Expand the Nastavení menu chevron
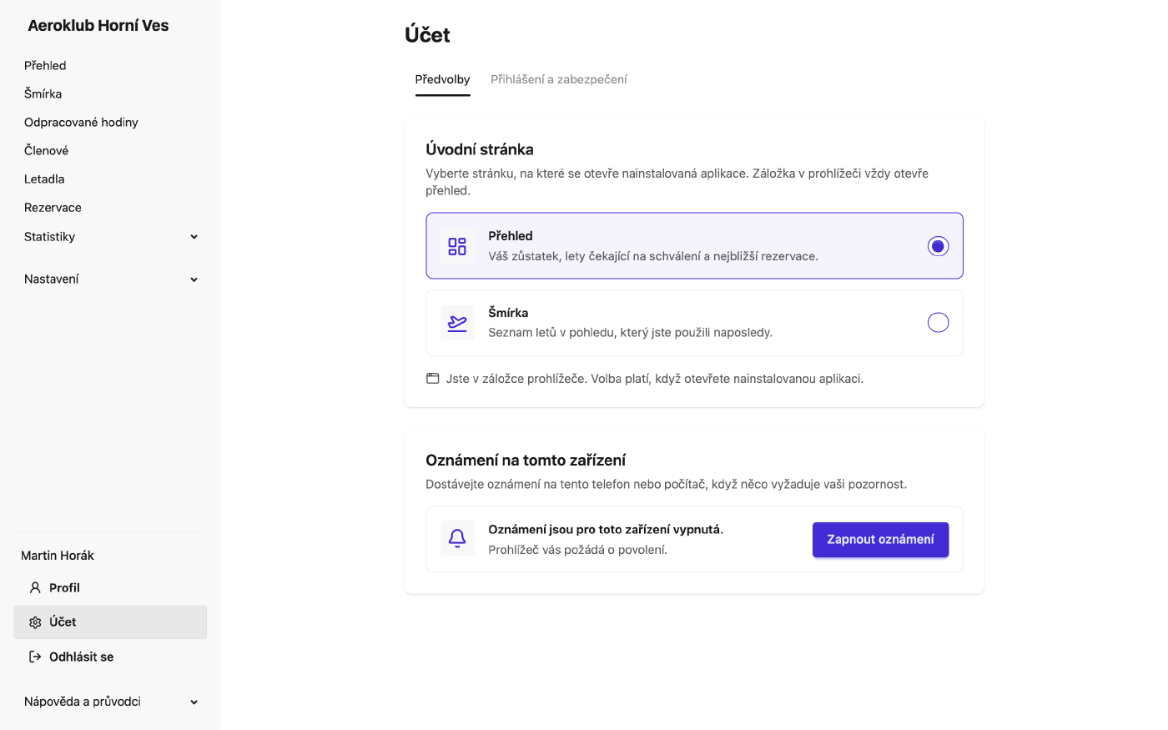 point(194,279)
